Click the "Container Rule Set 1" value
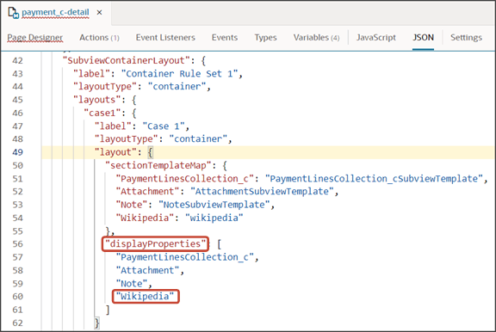This screenshot has width=496, height=332. [179, 74]
